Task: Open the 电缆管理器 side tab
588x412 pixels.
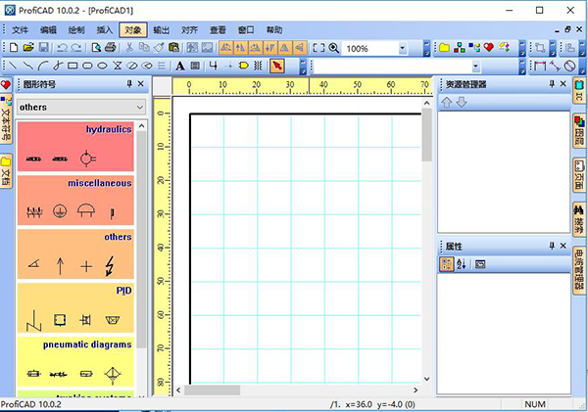Action: (579, 270)
